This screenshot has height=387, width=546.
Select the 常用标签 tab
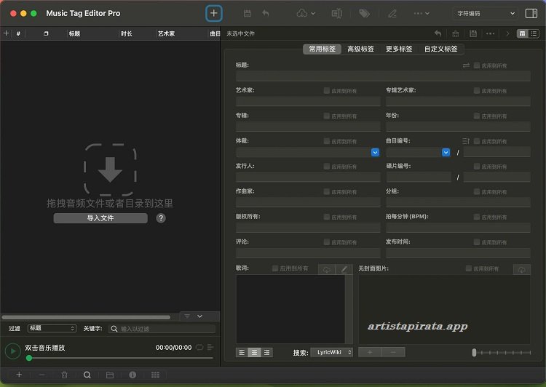pyautogui.click(x=322, y=49)
